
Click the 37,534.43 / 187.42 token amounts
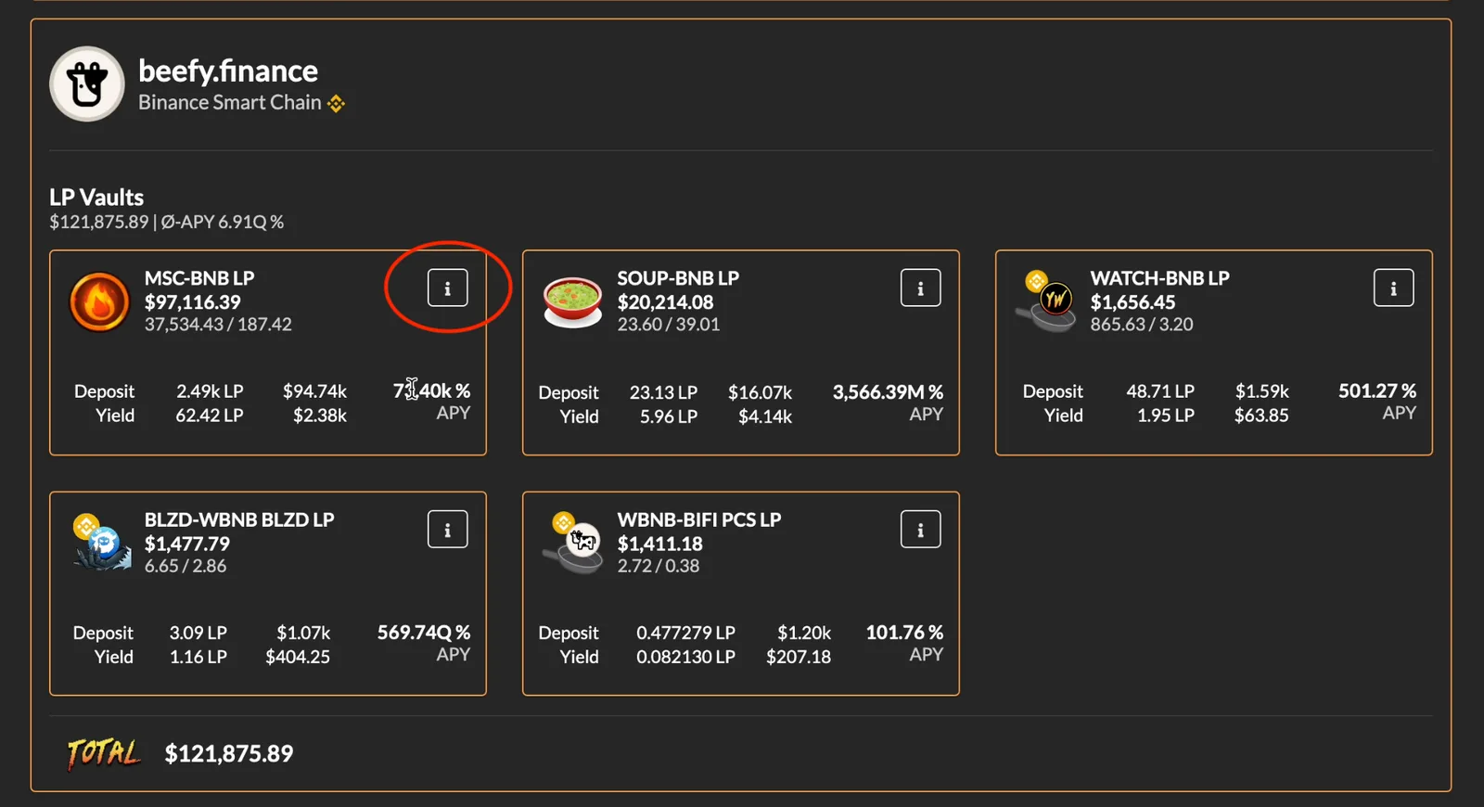tap(218, 324)
